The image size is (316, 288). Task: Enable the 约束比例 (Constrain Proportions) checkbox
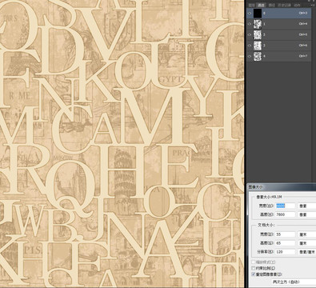254,268
